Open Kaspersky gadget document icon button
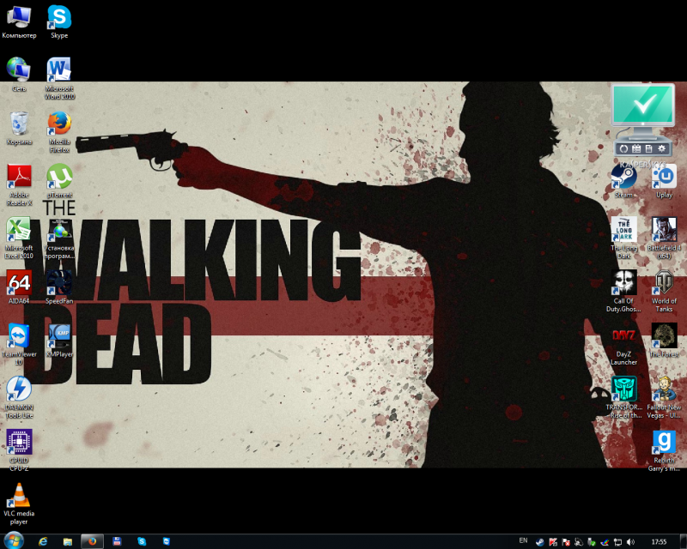687x549 pixels. (x=649, y=149)
